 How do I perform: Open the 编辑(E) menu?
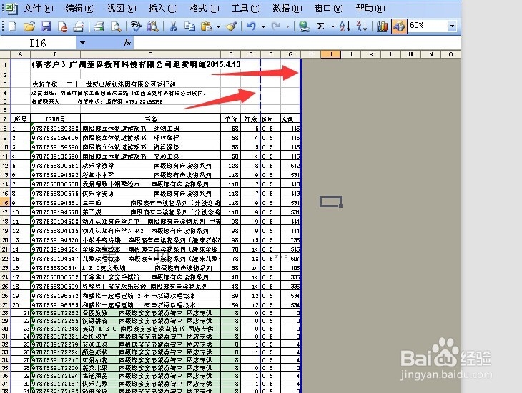[x=80, y=8]
